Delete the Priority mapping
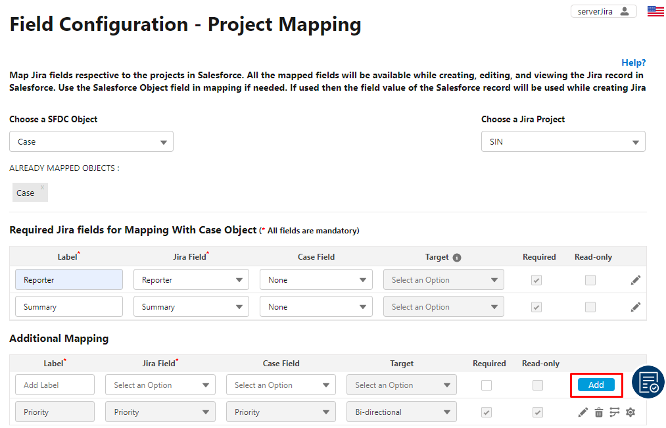This screenshot has width=666, height=428. pyautogui.click(x=598, y=412)
